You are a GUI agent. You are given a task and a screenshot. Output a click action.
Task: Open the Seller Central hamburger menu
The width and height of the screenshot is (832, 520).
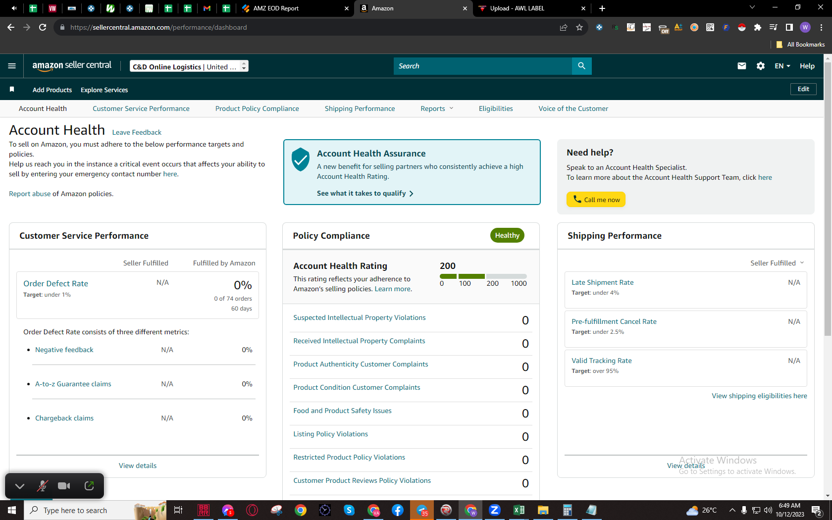click(12, 66)
